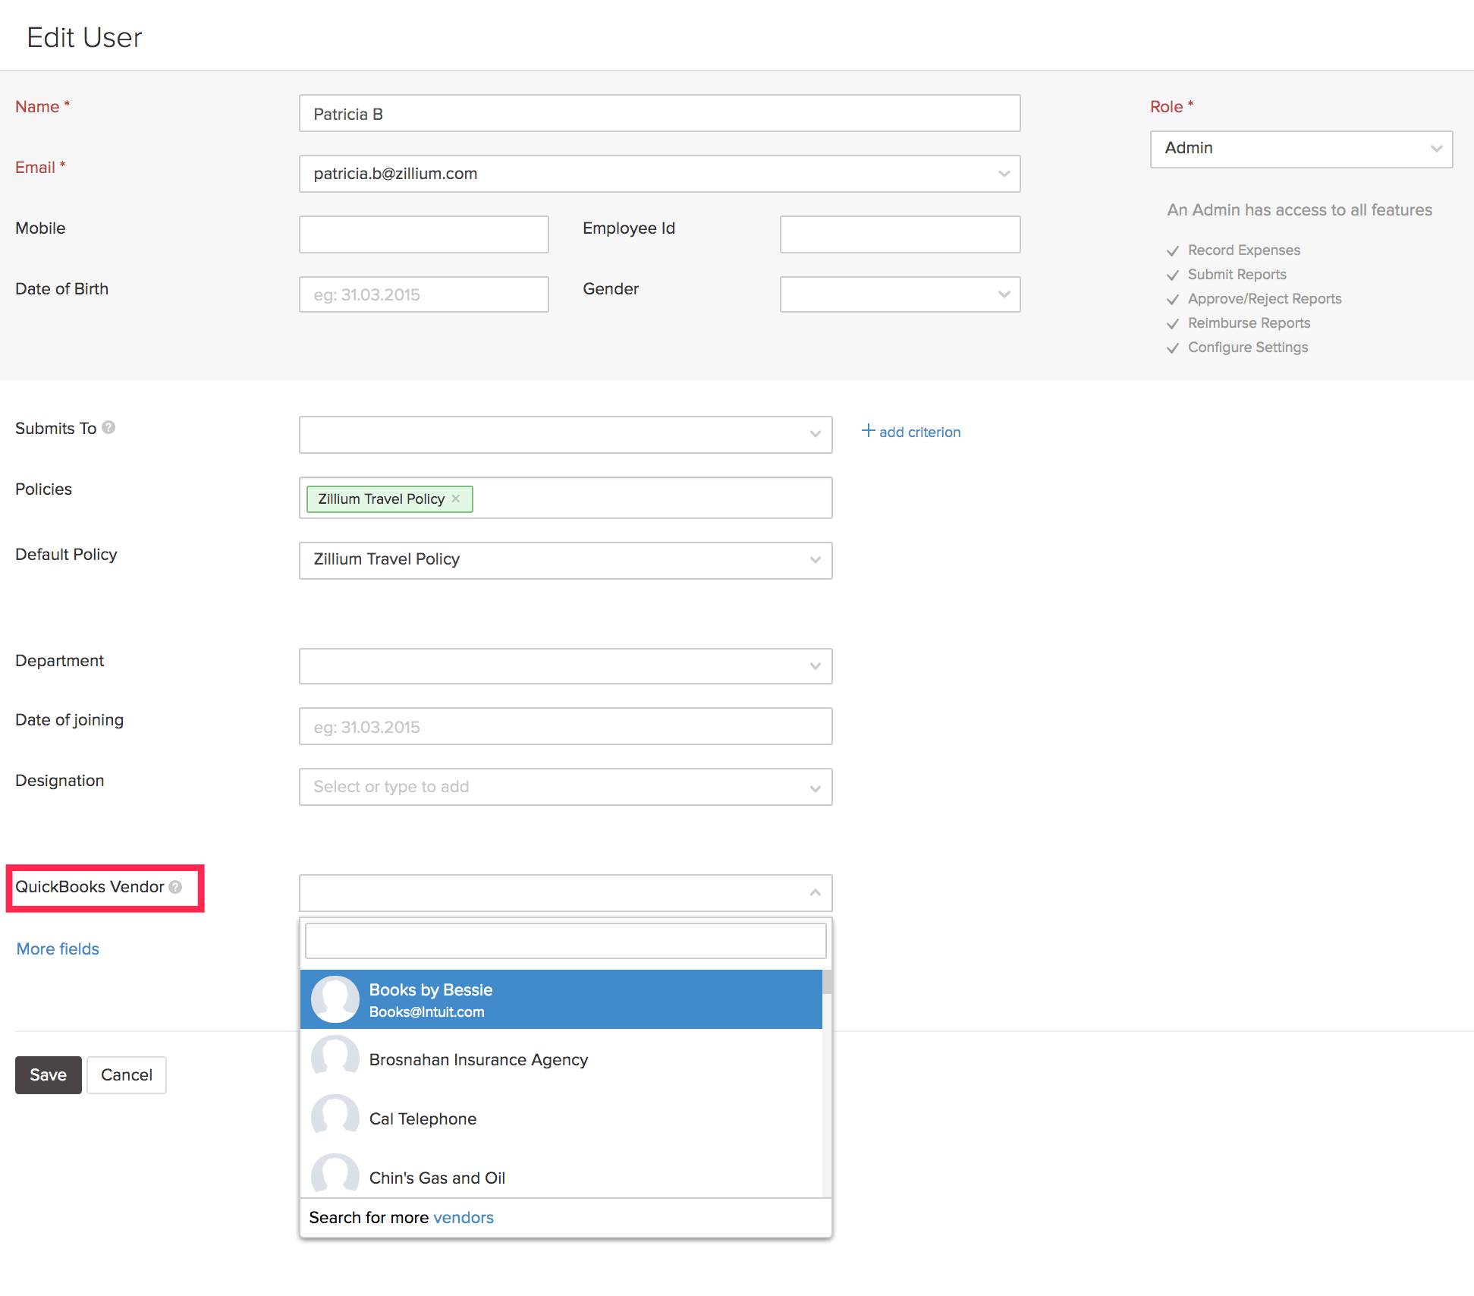This screenshot has height=1296, width=1474.
Task: Open the More fields link
Action: tap(58, 948)
